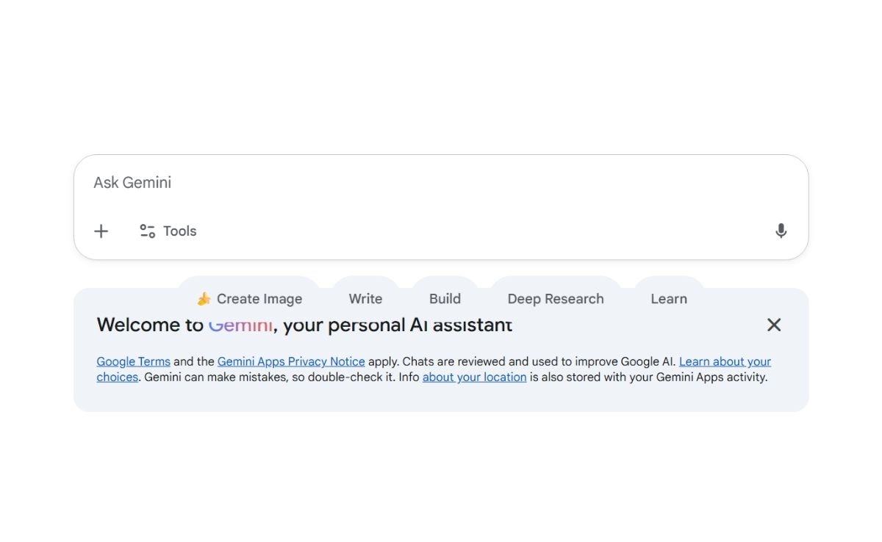Open the Deep Research suggestion chip
The image size is (882, 542).
click(556, 298)
